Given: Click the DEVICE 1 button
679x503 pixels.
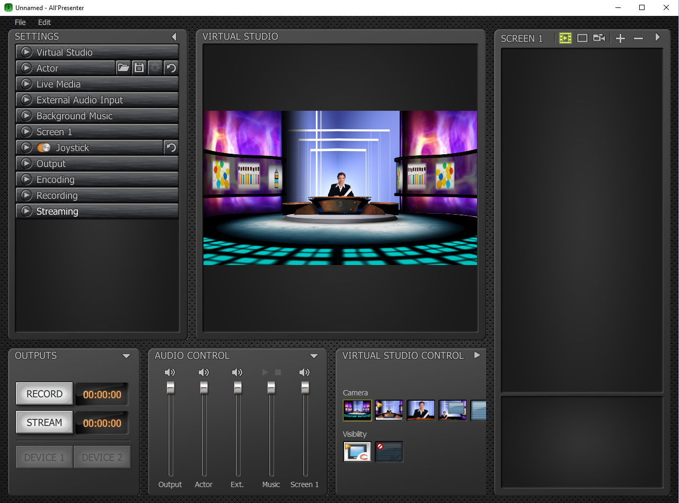Looking at the screenshot, I should point(45,457).
